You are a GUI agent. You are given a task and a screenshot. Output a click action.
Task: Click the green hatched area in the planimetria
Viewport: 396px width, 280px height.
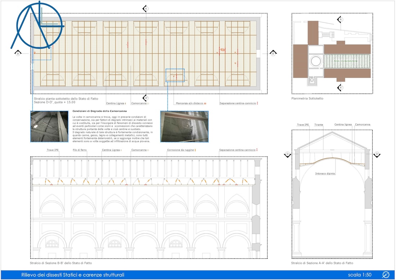point(345,62)
